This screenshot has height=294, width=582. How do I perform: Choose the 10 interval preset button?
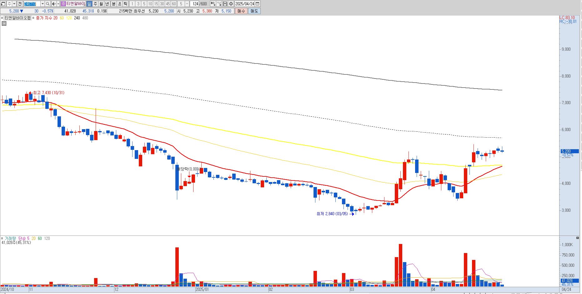(x=150, y=4)
